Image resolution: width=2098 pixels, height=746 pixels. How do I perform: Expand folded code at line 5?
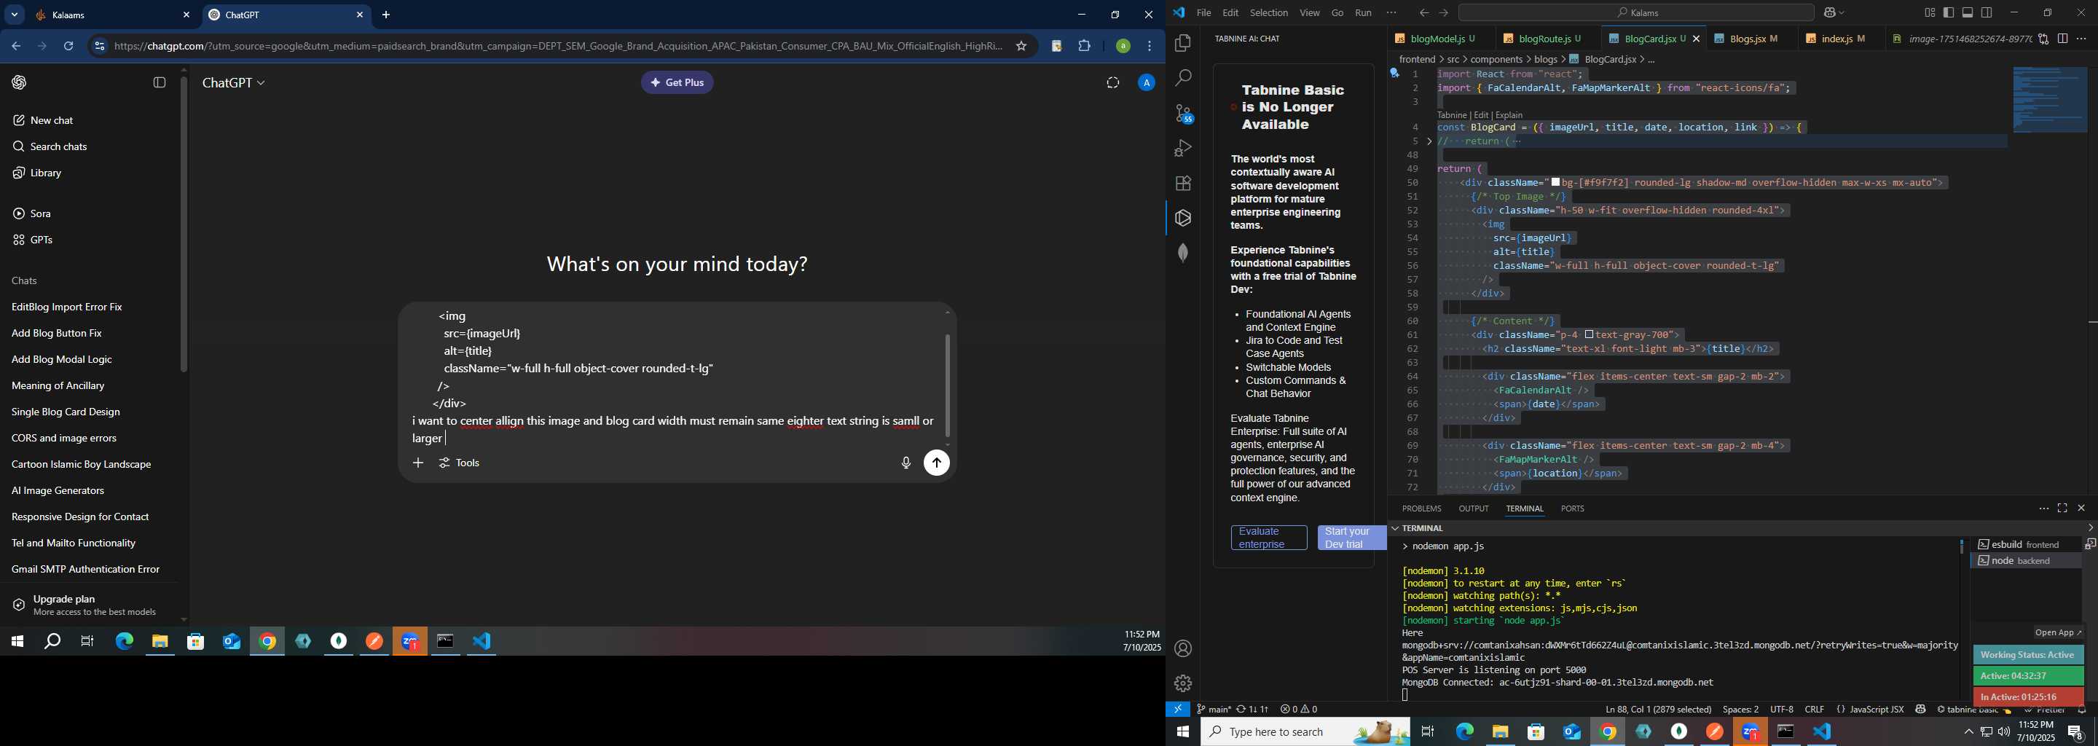1429,142
